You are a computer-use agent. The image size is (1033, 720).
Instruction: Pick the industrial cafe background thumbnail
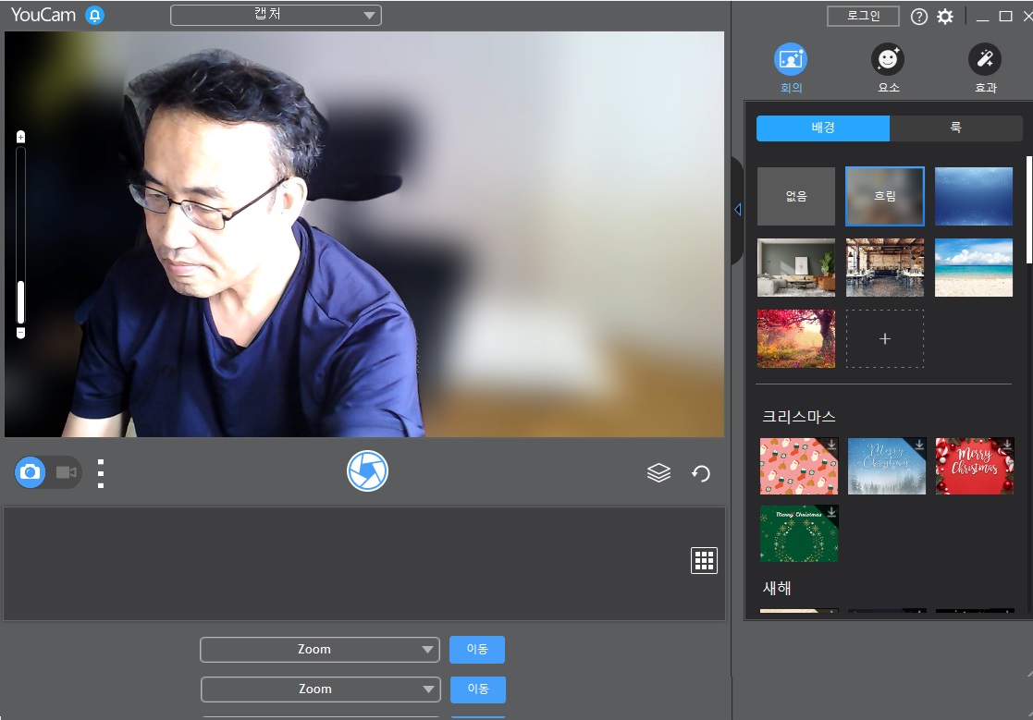(x=885, y=267)
